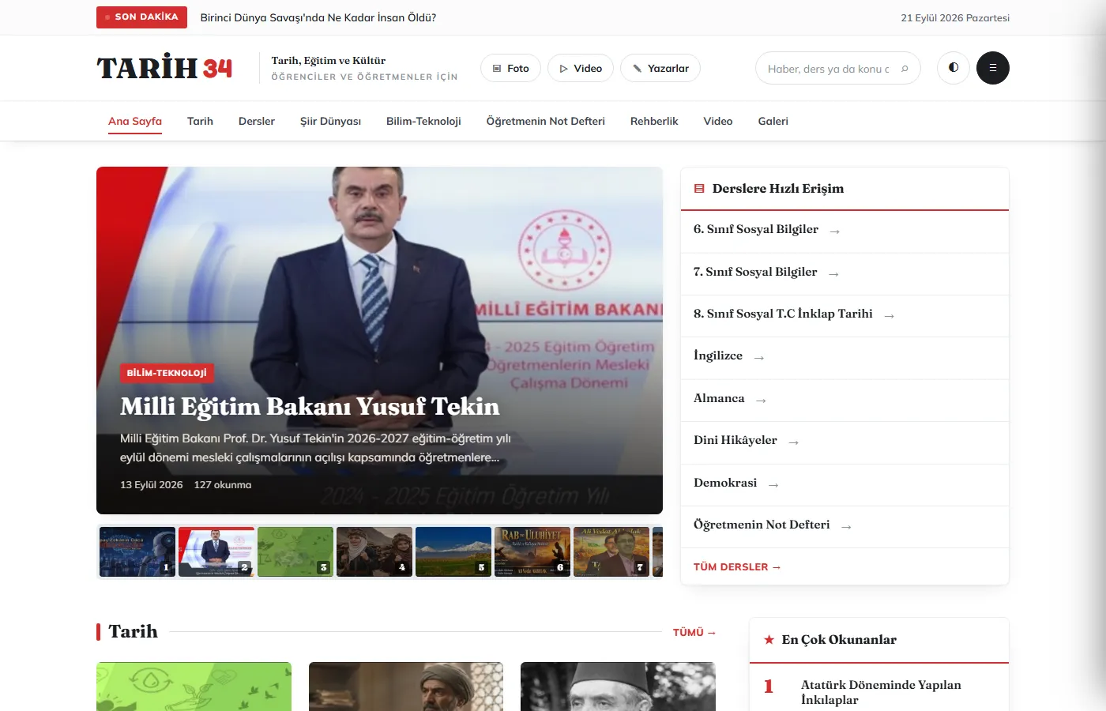Open the Dersler menu item
Image resolution: width=1106 pixels, height=711 pixels.
click(257, 121)
